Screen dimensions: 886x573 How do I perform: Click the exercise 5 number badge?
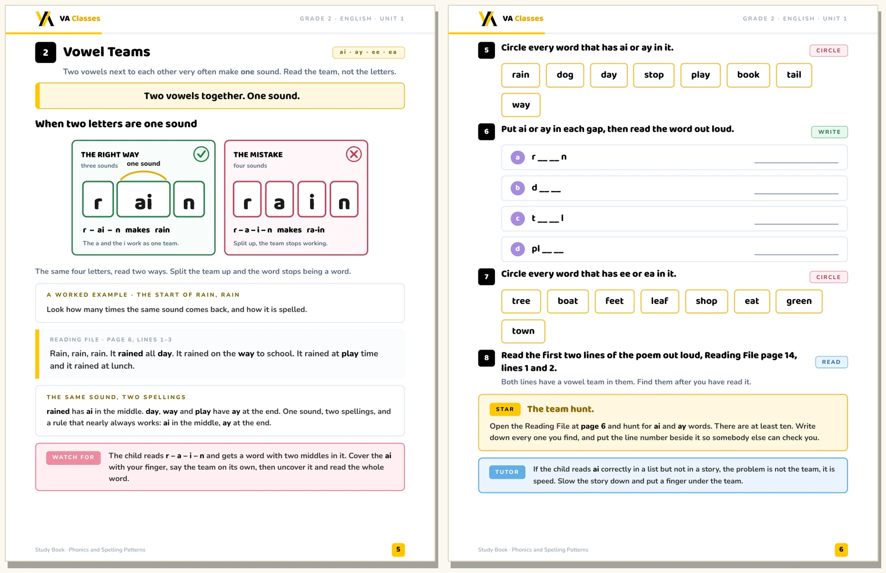click(x=486, y=50)
